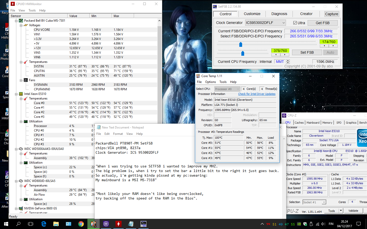Click the Intel Xeon E5310 chip icon
367x229 pixels.
tap(21, 94)
